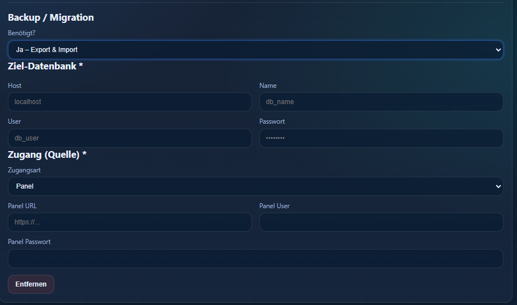Click the Ziel-Datenbank Passwort input field
Screen dimensions: 517x305
pos(381,138)
